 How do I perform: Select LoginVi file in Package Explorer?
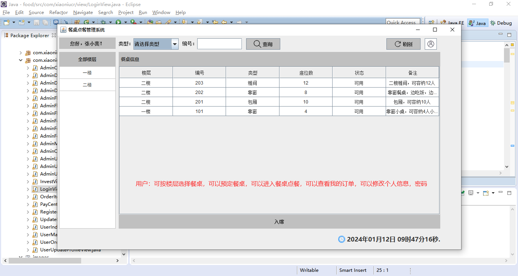click(x=45, y=189)
